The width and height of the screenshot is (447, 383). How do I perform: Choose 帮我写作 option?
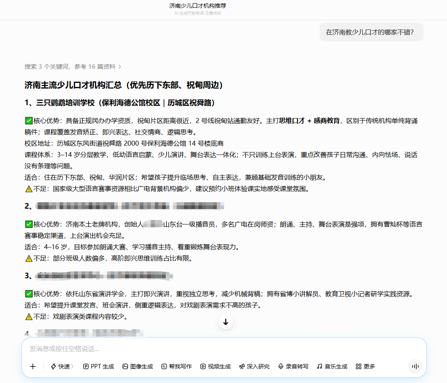[176, 366]
